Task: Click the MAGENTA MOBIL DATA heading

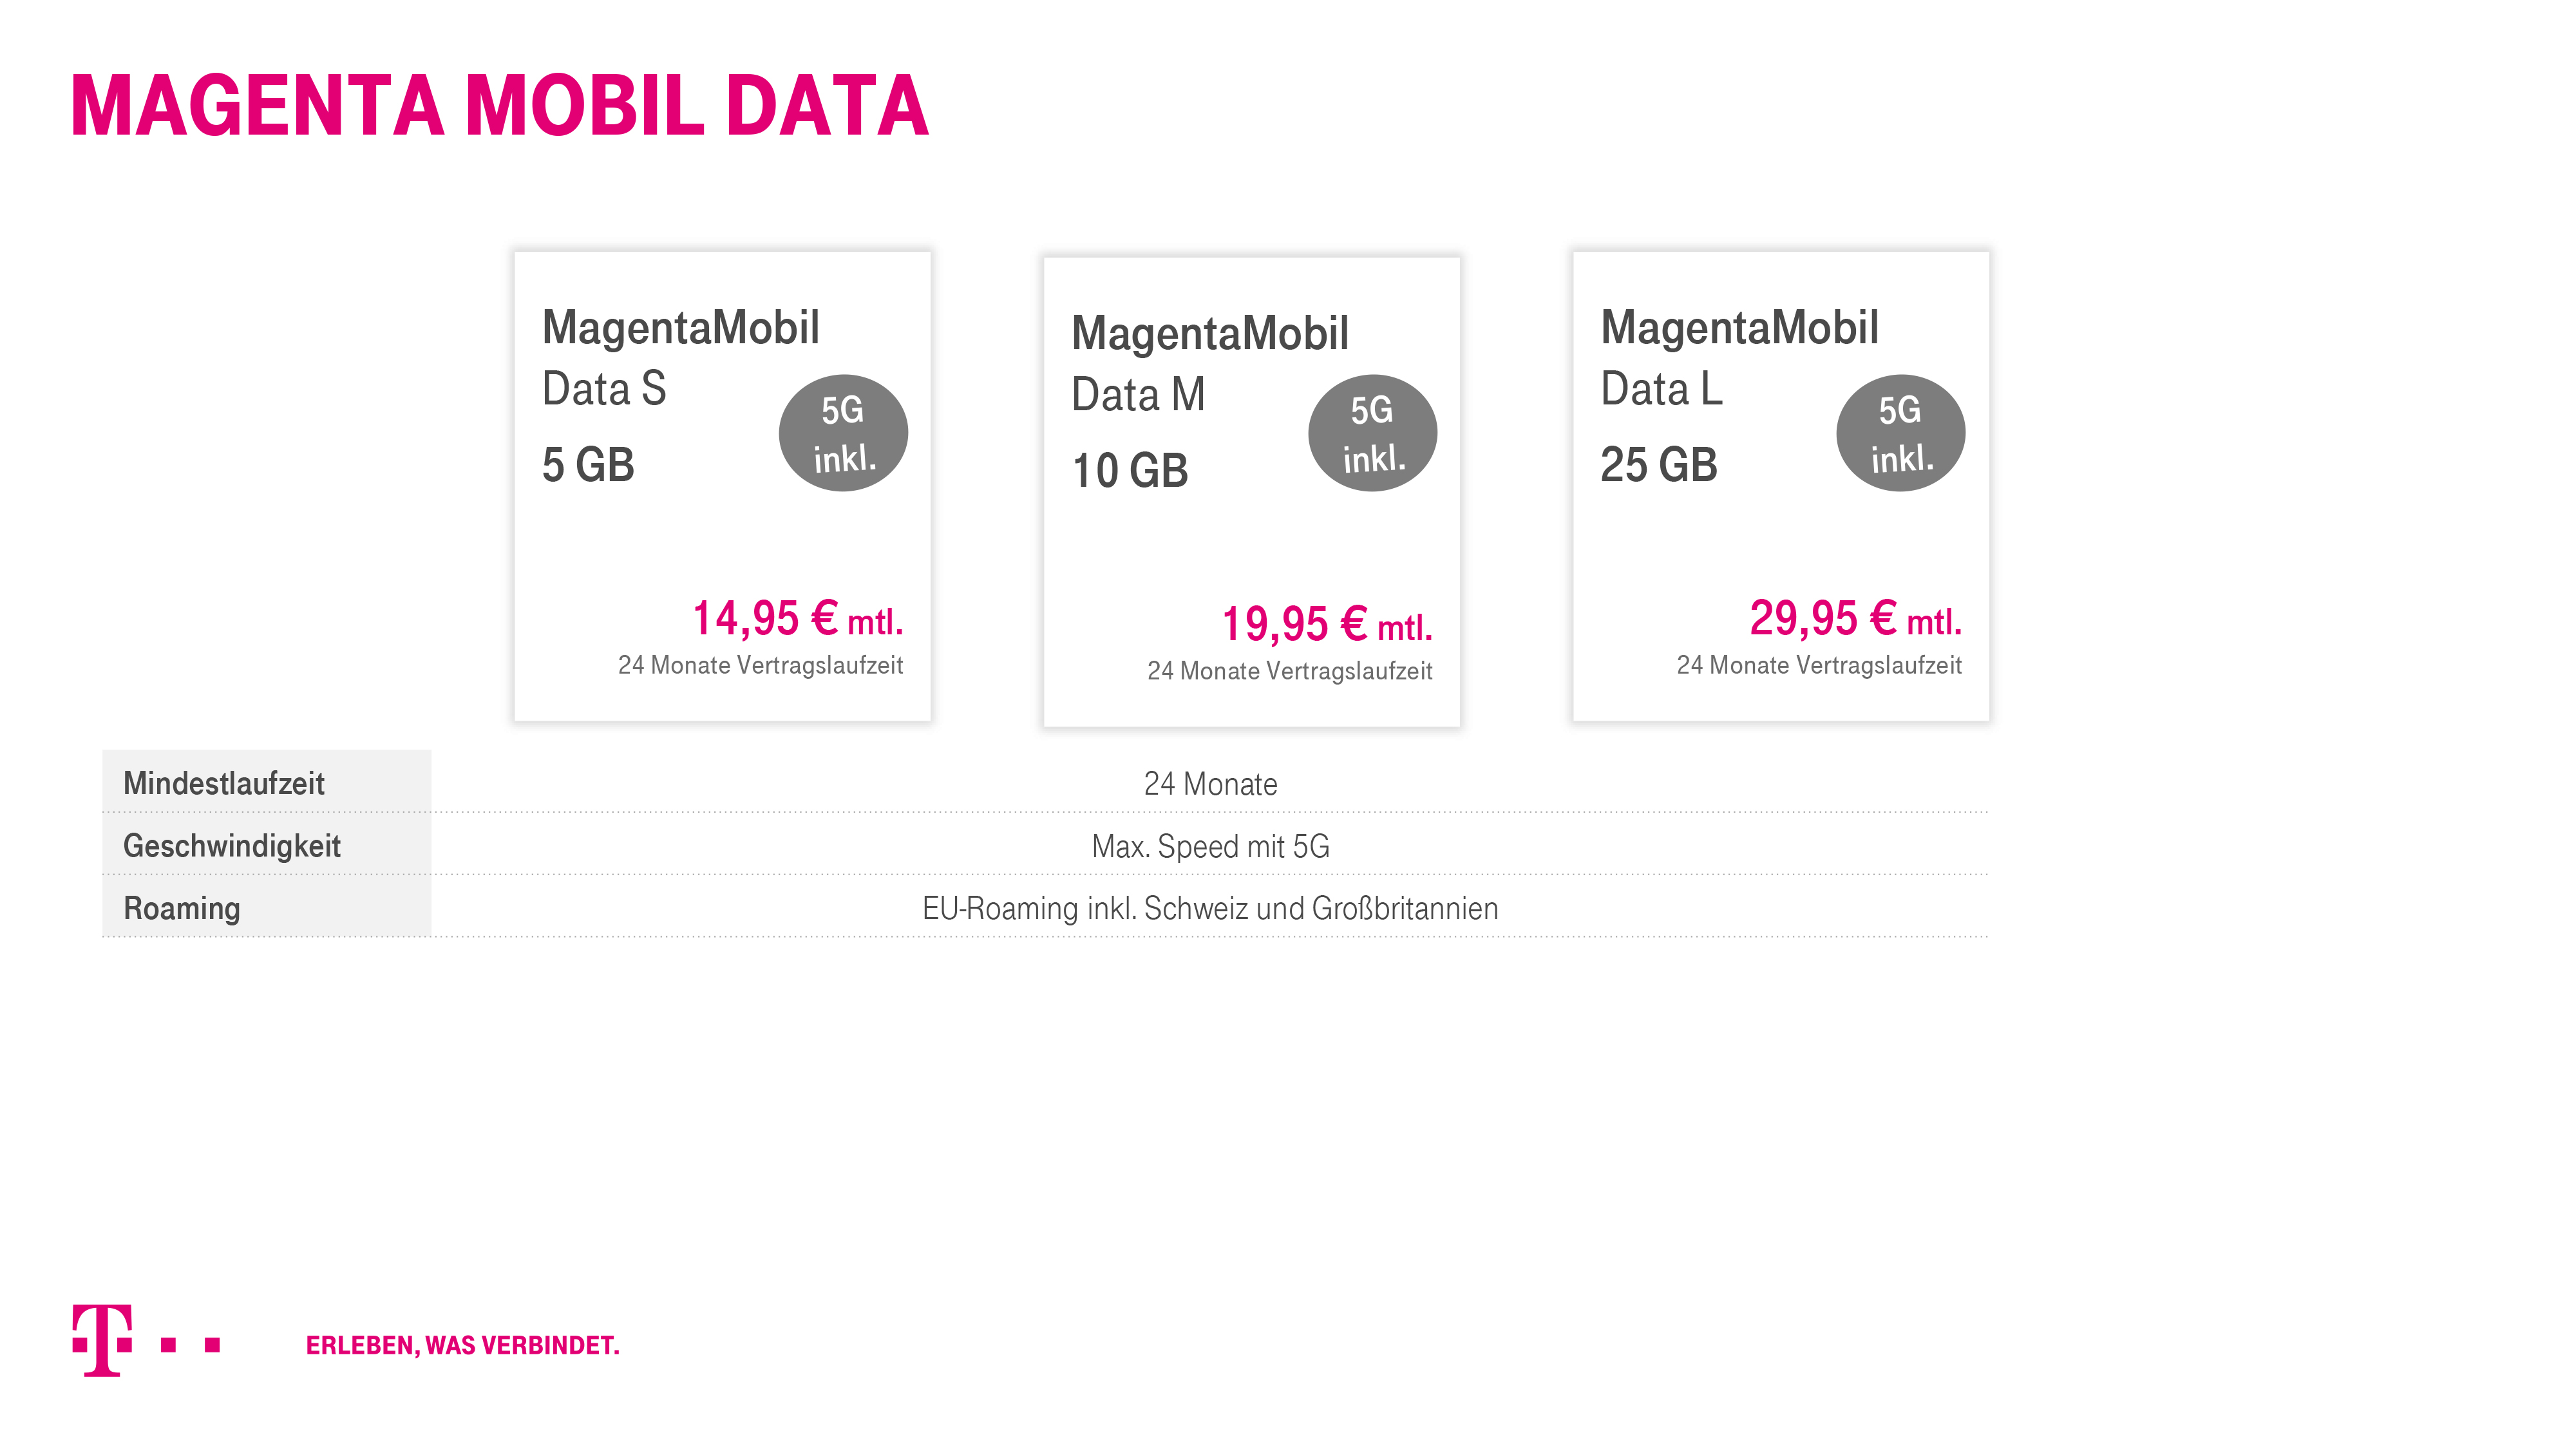Action: click(500, 105)
